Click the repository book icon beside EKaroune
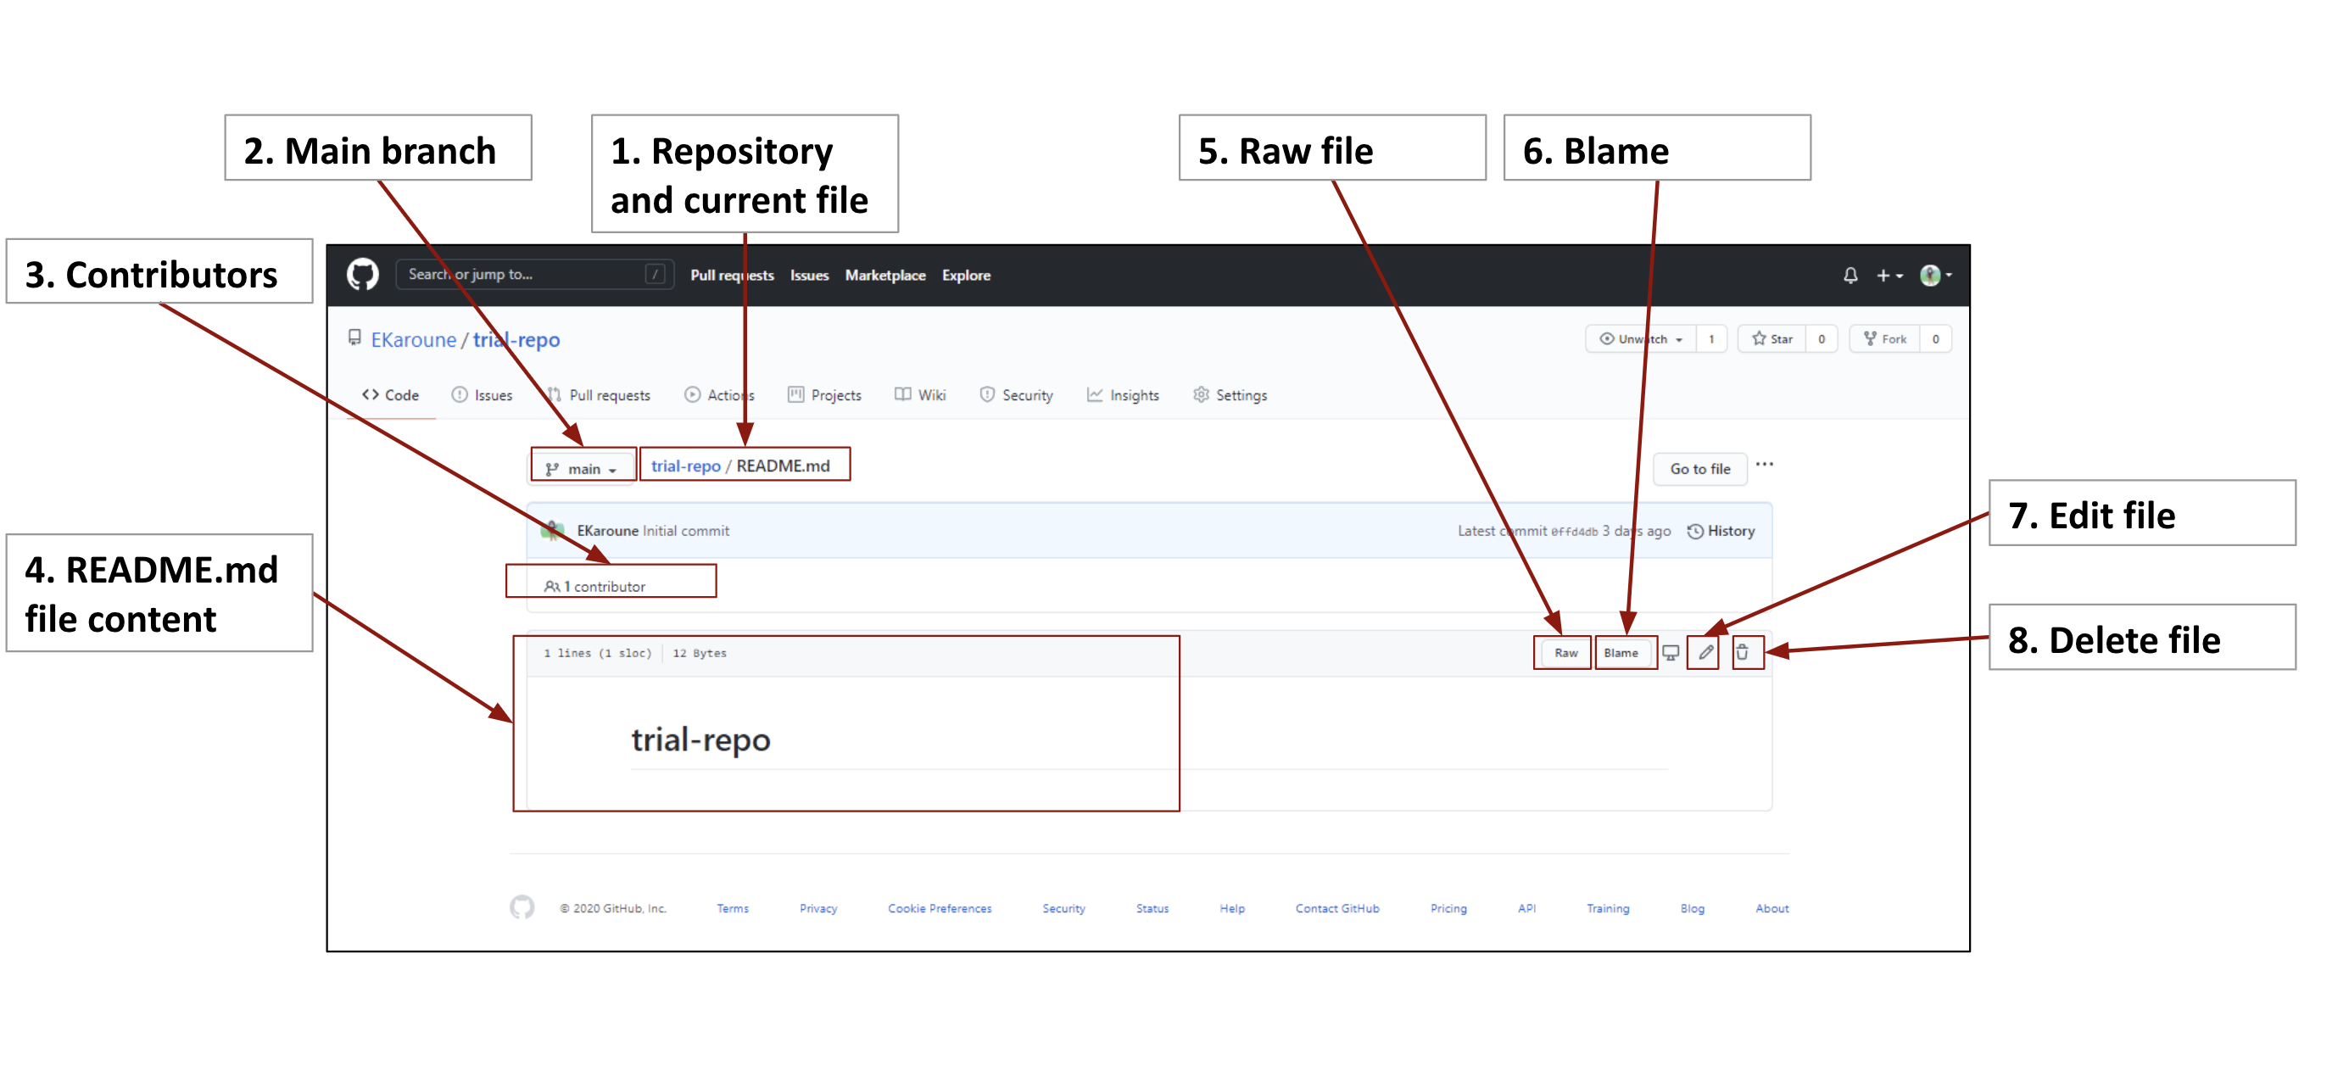This screenshot has width=2349, height=1082. click(x=354, y=339)
